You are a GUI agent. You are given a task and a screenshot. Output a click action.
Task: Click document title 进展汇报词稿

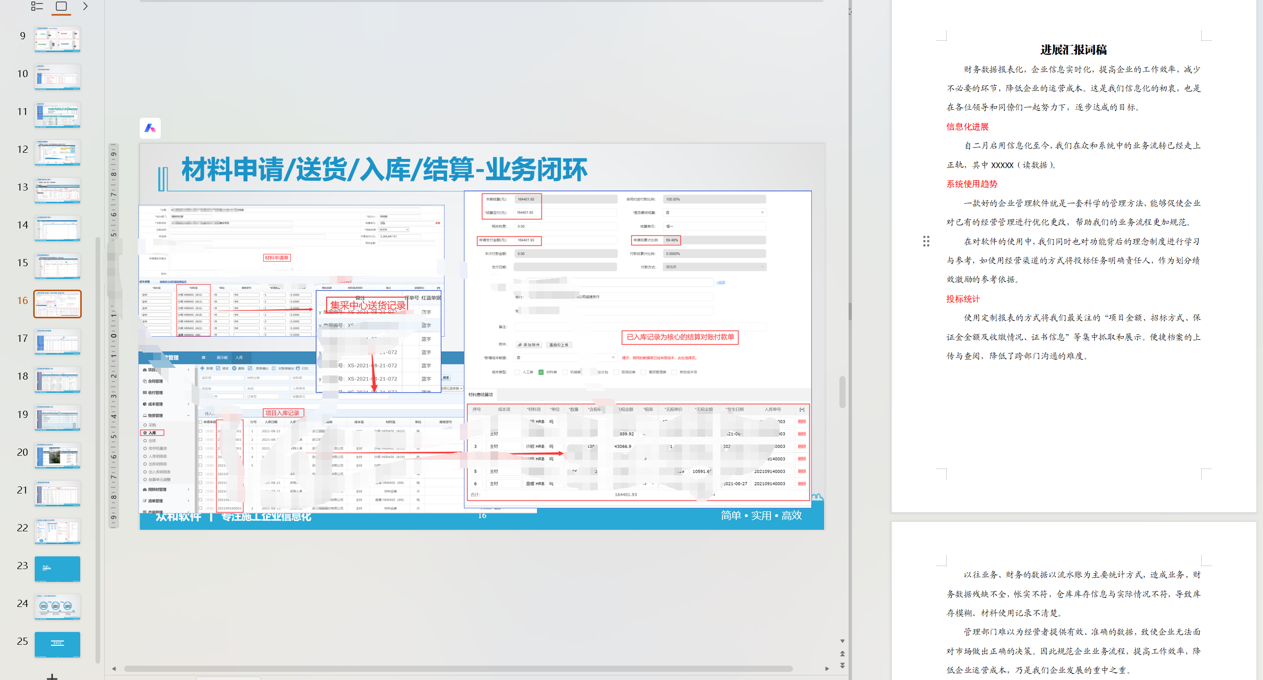(1073, 50)
